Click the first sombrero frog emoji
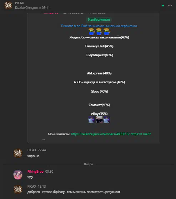The image size is (176, 199). (x=92, y=32)
